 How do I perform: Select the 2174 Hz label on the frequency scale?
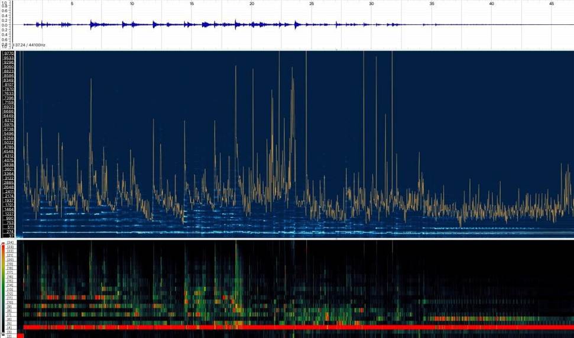click(8, 196)
